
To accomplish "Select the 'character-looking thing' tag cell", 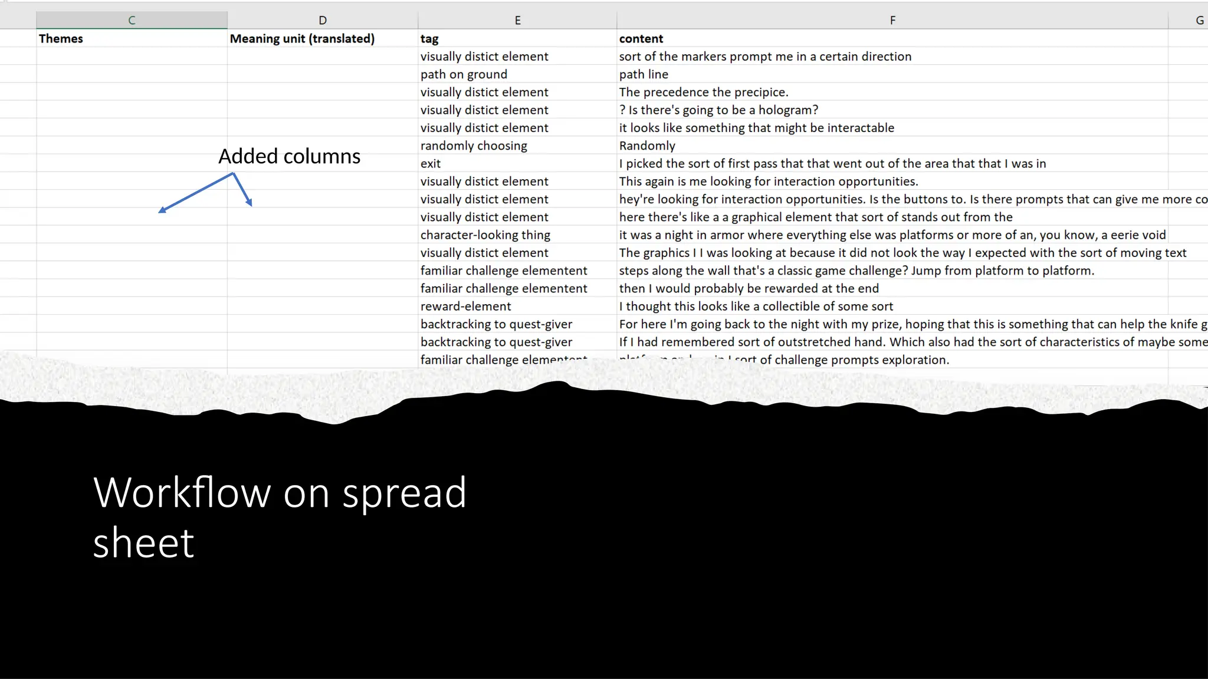I will pyautogui.click(x=517, y=235).
